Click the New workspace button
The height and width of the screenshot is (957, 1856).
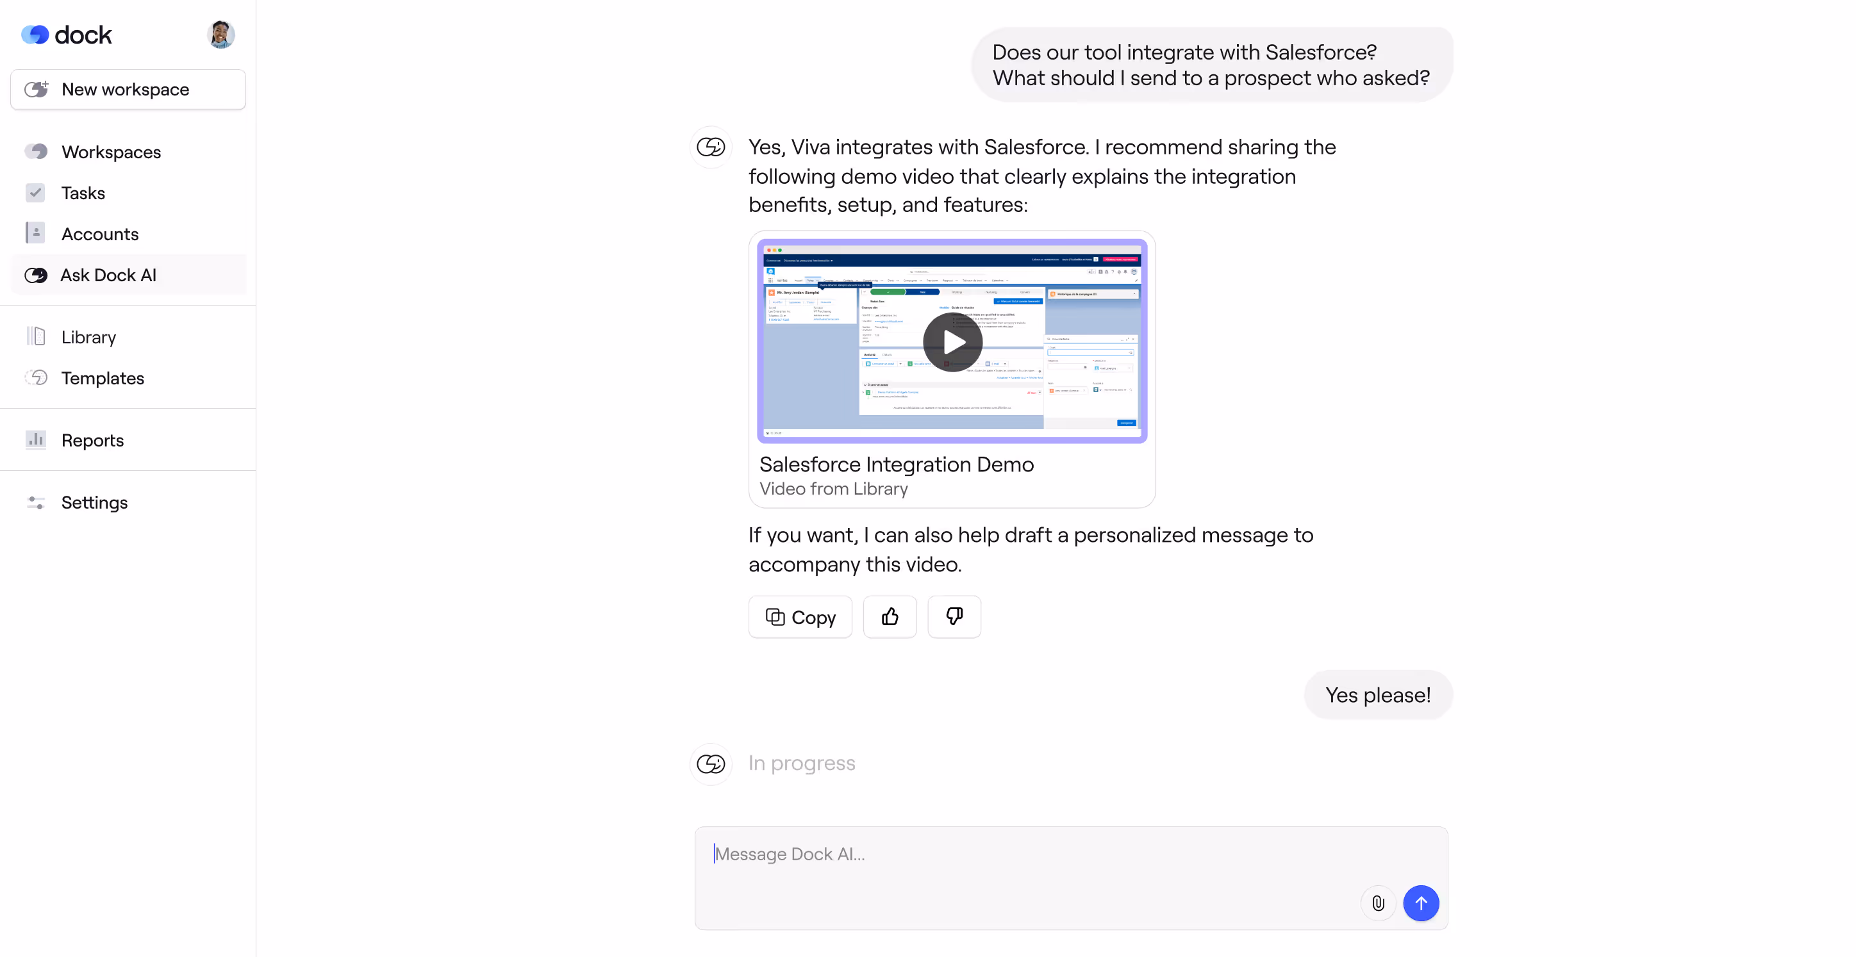[128, 89]
